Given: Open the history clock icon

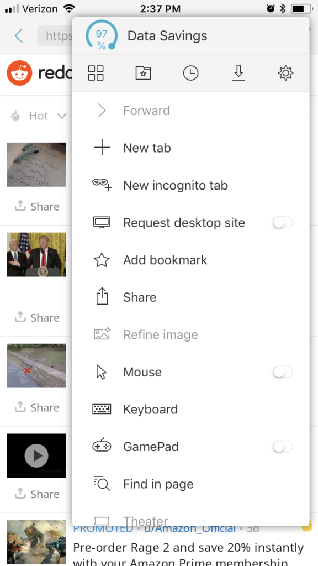Looking at the screenshot, I should click(190, 74).
